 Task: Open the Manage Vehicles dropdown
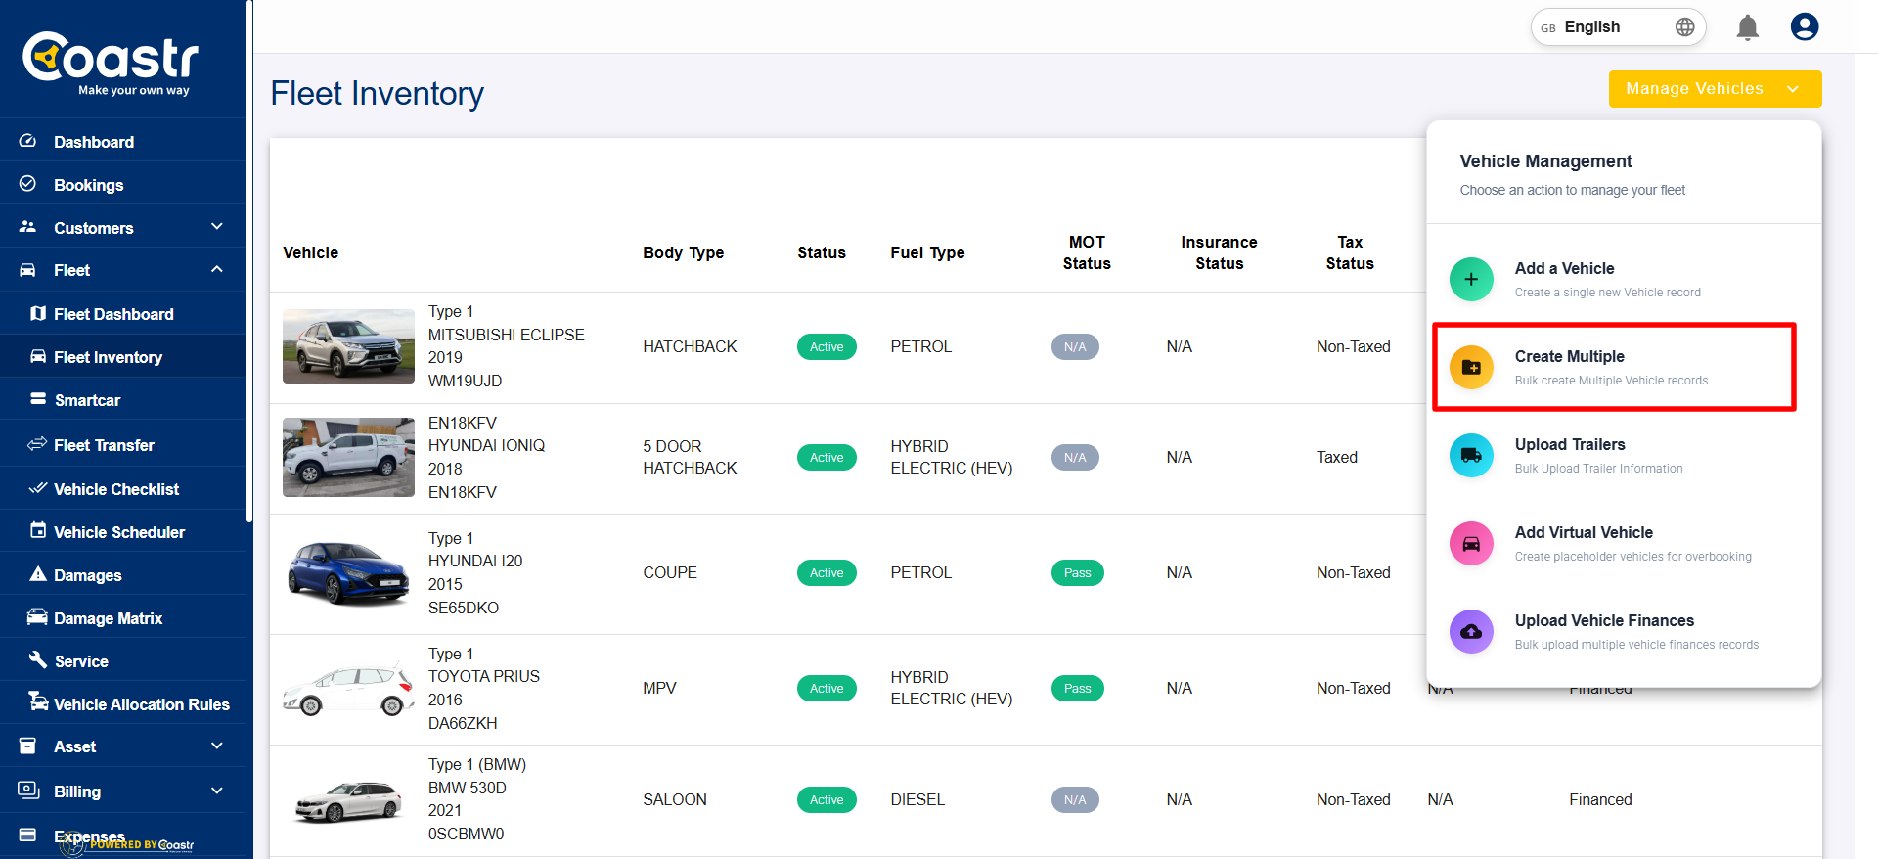(1715, 89)
